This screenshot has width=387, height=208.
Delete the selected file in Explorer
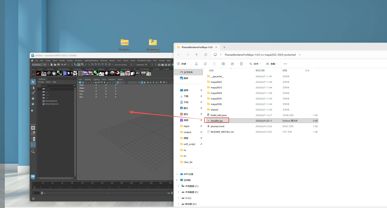point(241,64)
